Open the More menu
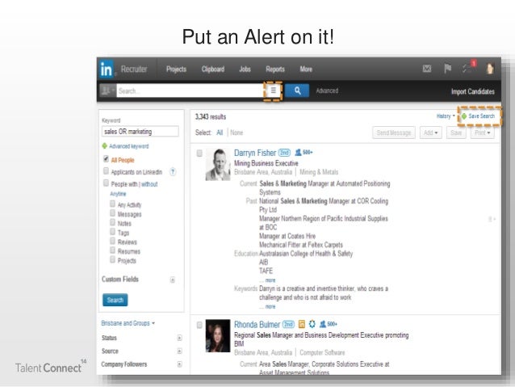Viewport: 515px width, 387px height. (x=306, y=69)
